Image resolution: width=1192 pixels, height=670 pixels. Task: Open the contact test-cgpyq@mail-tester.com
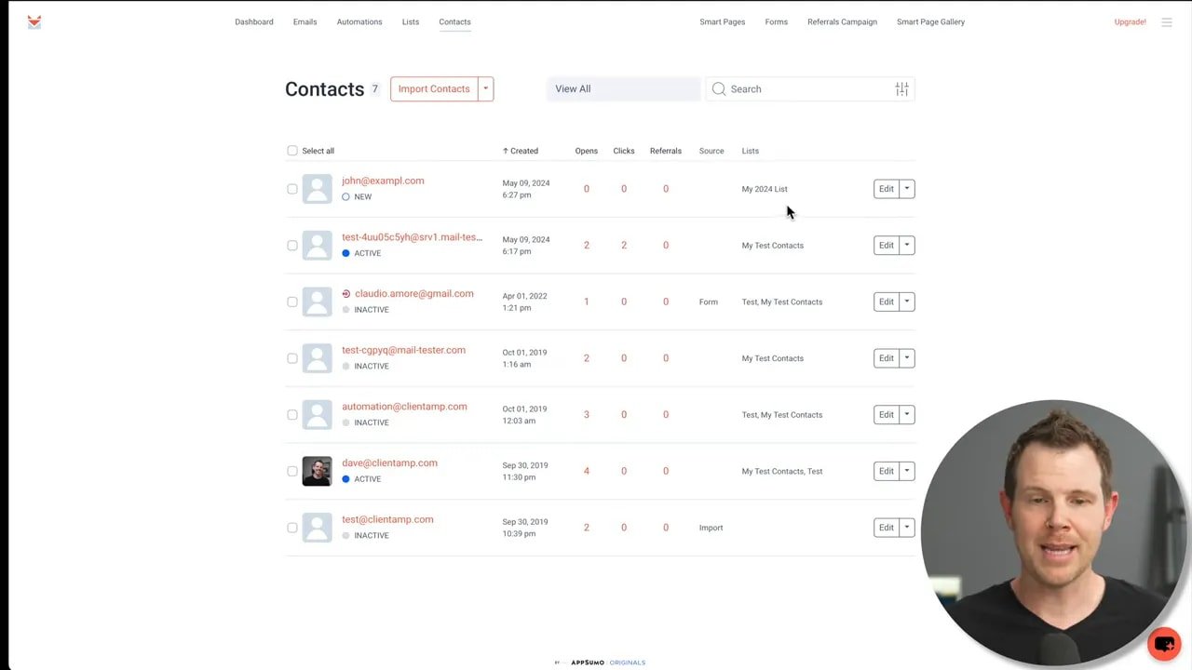point(403,350)
